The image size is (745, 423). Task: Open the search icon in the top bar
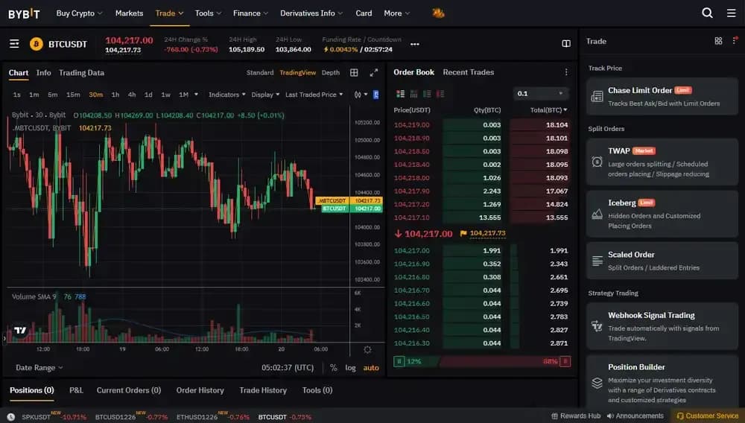pos(707,13)
